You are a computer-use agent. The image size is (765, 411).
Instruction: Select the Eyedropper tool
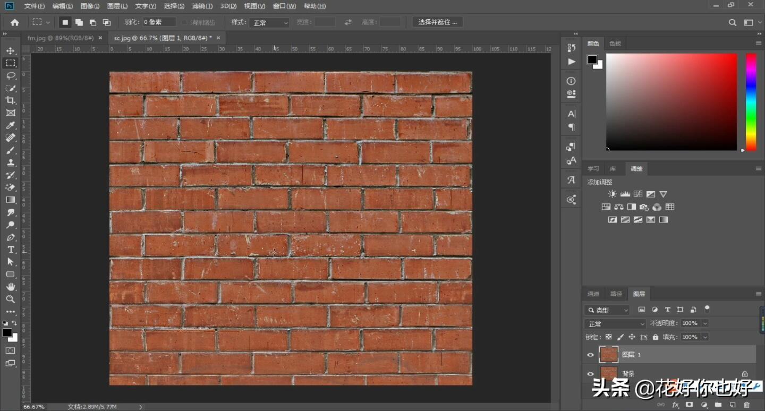coord(10,125)
